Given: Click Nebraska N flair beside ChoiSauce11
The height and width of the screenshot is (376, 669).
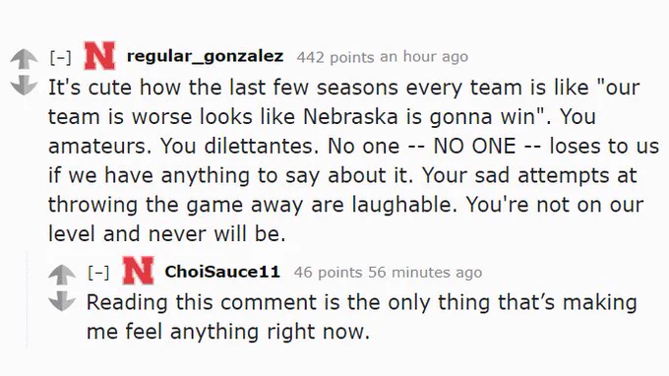Looking at the screenshot, I should 139,271.
